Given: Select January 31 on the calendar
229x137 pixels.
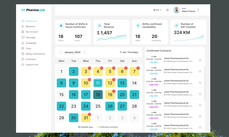Looking at the screenshot, I should (x=86, y=118).
